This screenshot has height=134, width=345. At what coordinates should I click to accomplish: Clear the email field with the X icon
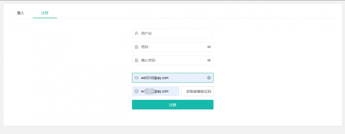pos(209,78)
